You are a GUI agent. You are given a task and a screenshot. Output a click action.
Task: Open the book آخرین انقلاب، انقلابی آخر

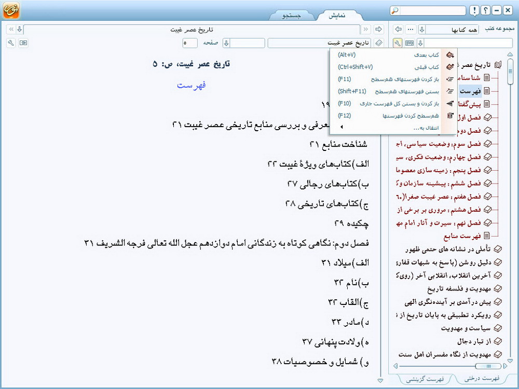pos(444,275)
